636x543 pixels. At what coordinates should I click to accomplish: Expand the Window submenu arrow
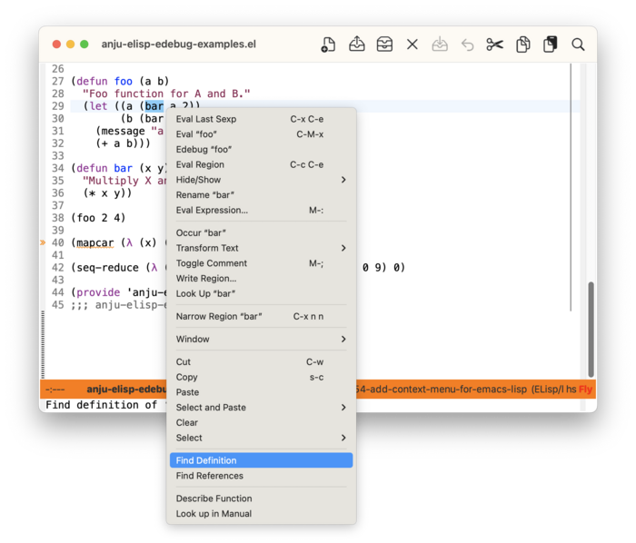(343, 340)
